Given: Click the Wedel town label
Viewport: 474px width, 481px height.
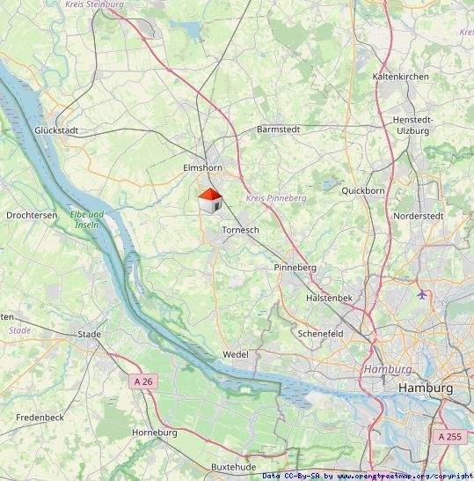Looking at the screenshot, I should coord(236,355).
